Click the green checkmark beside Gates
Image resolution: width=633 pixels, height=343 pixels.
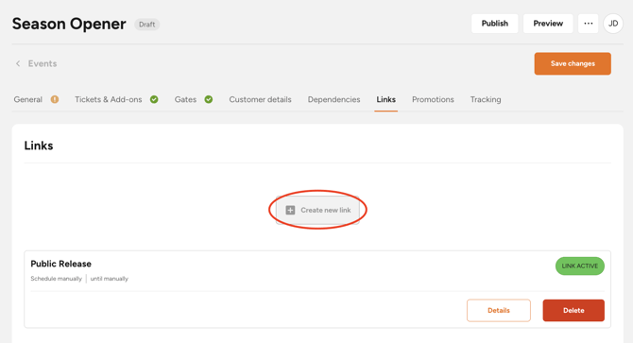click(x=208, y=99)
